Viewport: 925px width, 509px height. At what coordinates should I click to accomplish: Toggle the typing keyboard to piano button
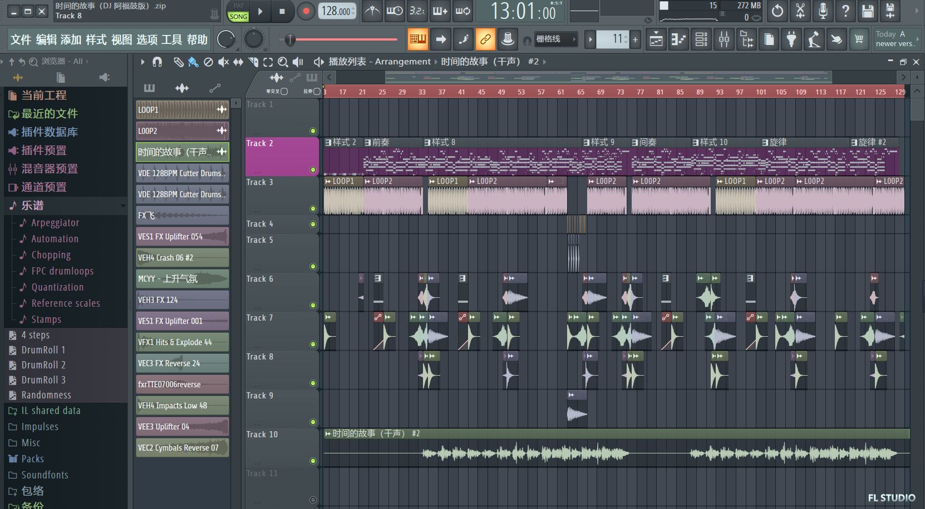click(x=417, y=39)
